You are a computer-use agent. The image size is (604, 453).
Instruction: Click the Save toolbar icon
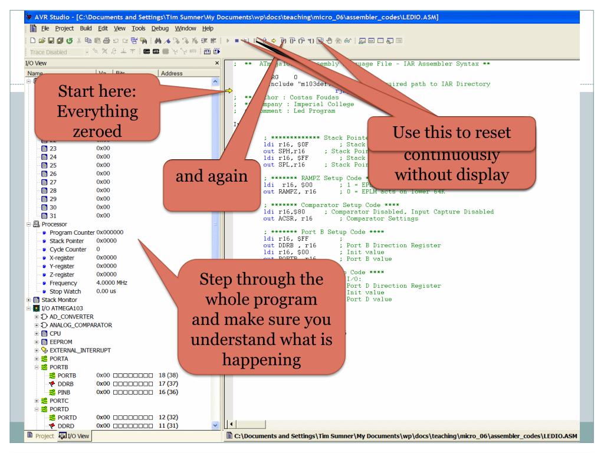(51, 41)
